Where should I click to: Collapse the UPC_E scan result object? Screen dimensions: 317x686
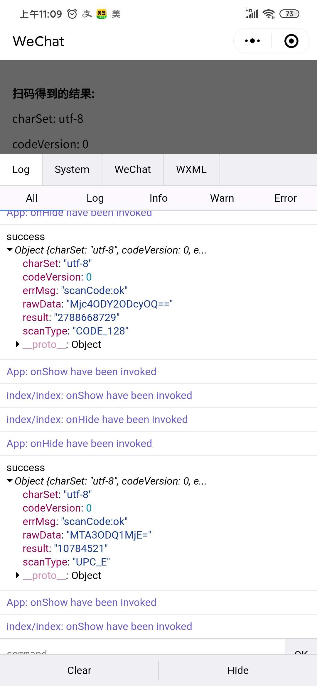pos(10,481)
